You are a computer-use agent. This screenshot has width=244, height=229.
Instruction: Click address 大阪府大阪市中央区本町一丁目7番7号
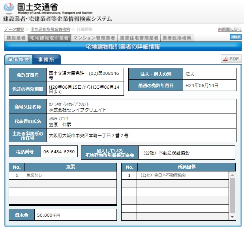pos(88,136)
